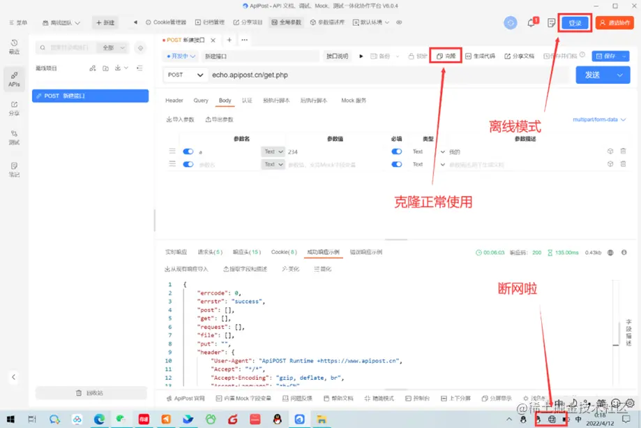The image size is (641, 428).
Task: Click the play triangle next to 接口说明
Action: 361,56
